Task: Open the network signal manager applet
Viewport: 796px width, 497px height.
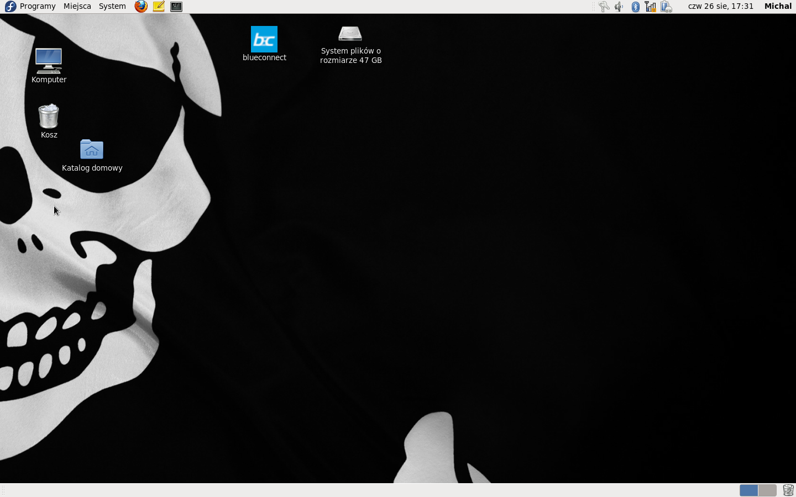Action: (651, 7)
